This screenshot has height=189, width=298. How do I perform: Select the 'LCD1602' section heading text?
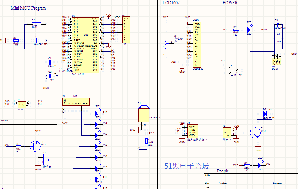pos(171,3)
